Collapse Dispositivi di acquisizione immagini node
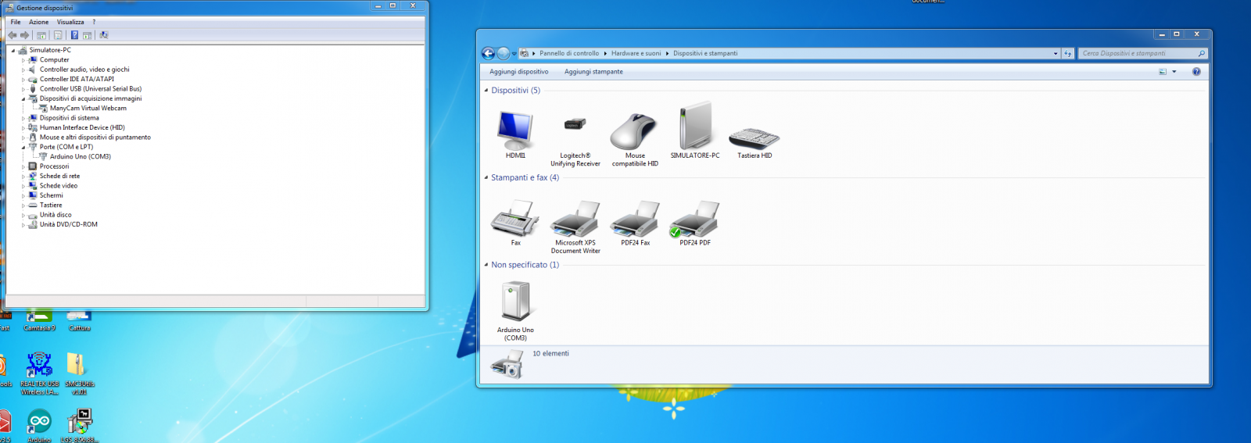 point(23,98)
